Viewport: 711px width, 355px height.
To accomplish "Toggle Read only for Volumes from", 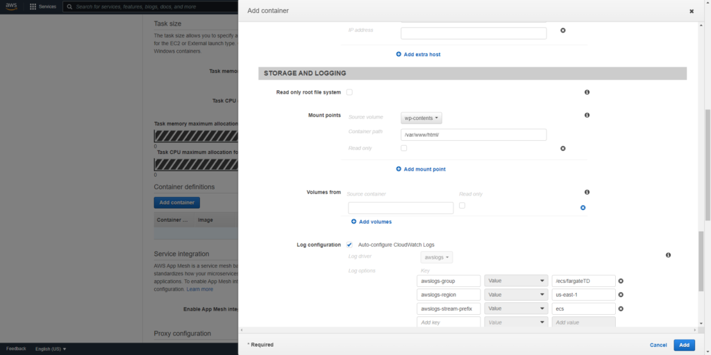I will point(462,205).
